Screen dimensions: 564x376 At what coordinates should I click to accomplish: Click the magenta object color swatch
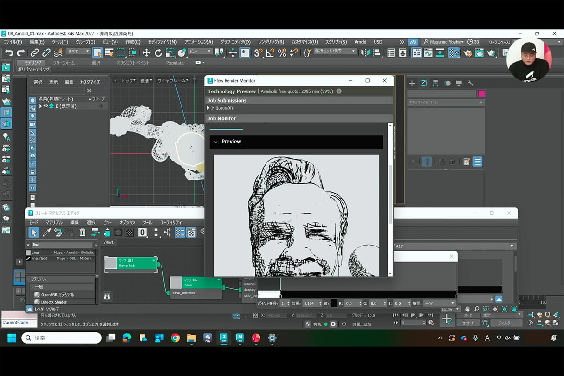tap(481, 93)
